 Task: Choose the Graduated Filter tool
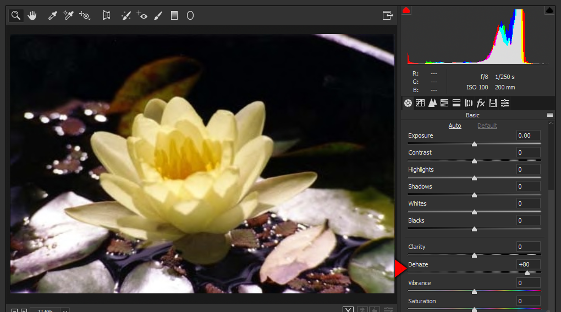tap(174, 15)
